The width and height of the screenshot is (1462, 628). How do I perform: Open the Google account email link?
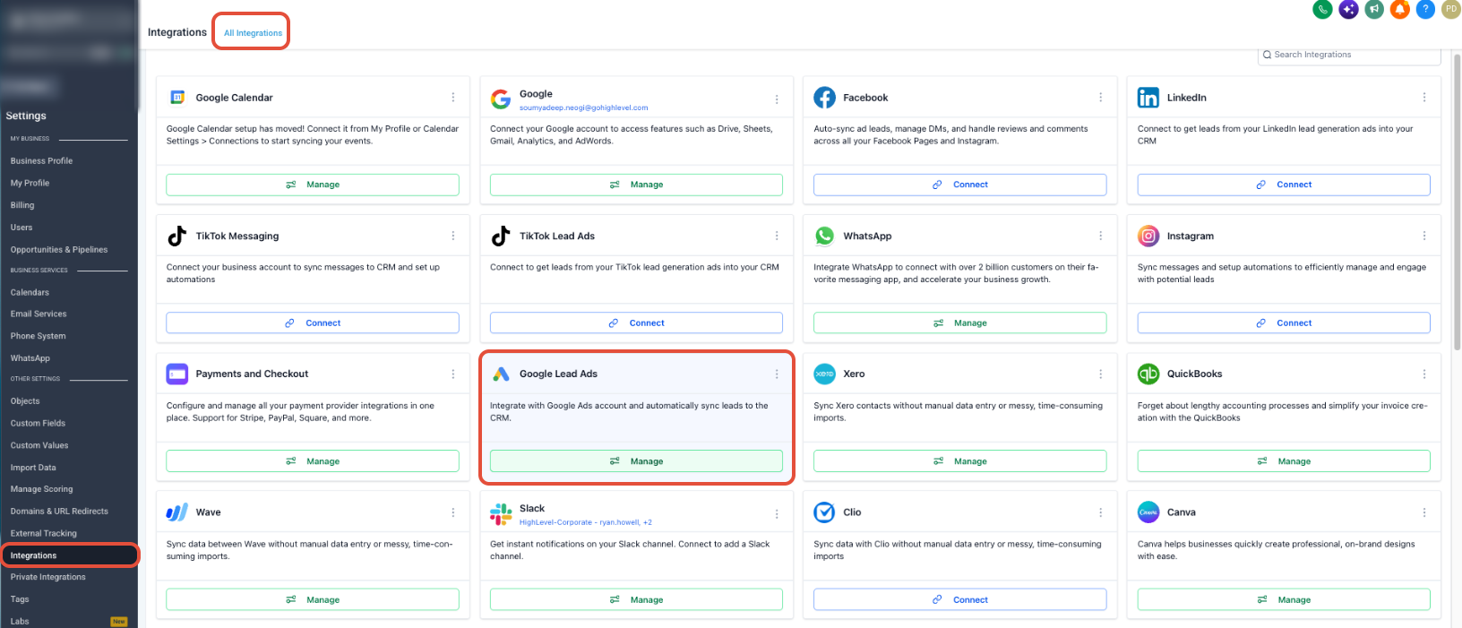[x=583, y=108]
